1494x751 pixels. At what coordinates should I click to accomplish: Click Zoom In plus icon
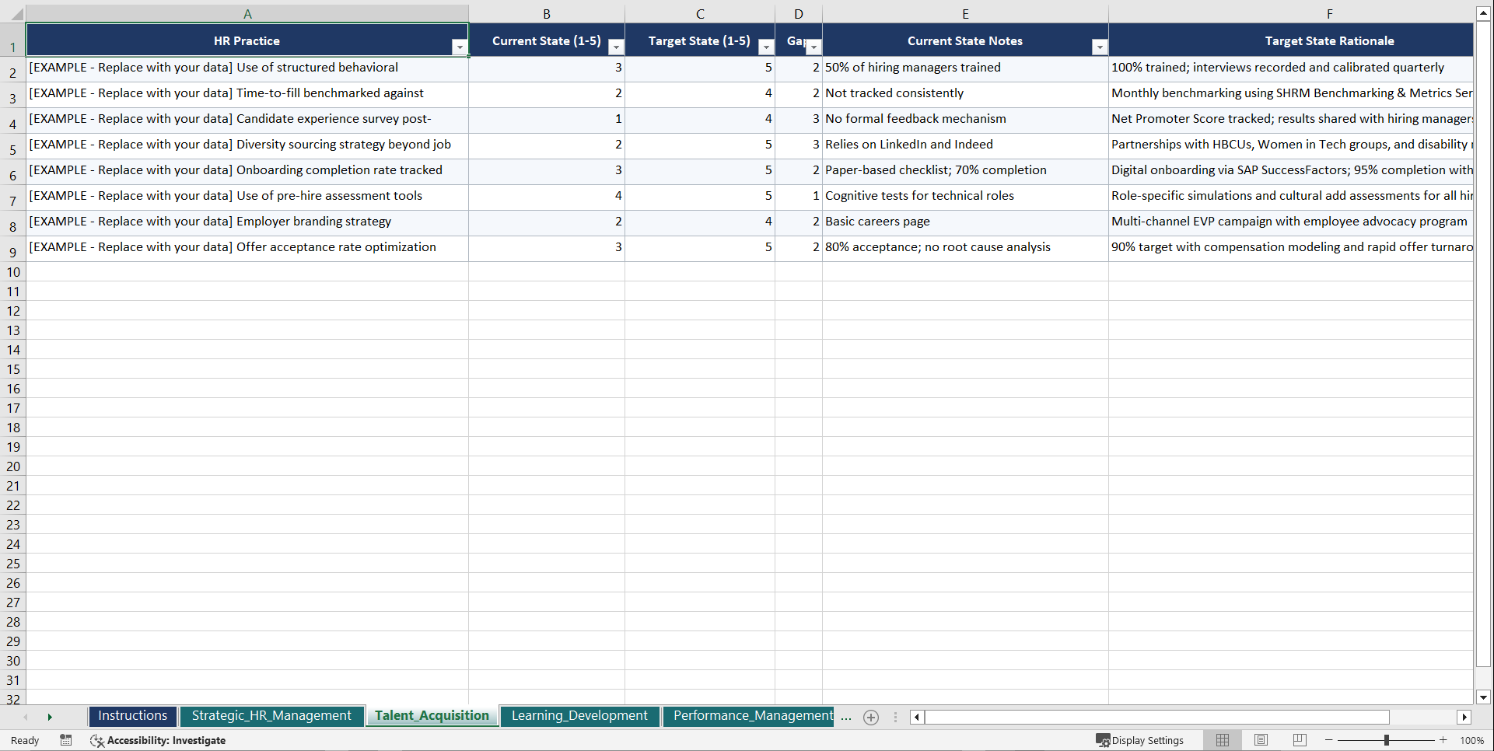[x=1444, y=740]
